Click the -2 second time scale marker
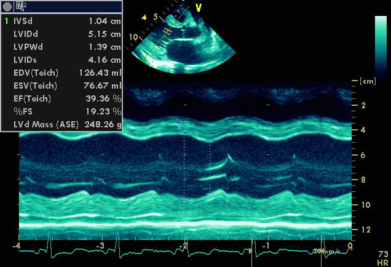This screenshot has height=267, width=391. (183, 246)
